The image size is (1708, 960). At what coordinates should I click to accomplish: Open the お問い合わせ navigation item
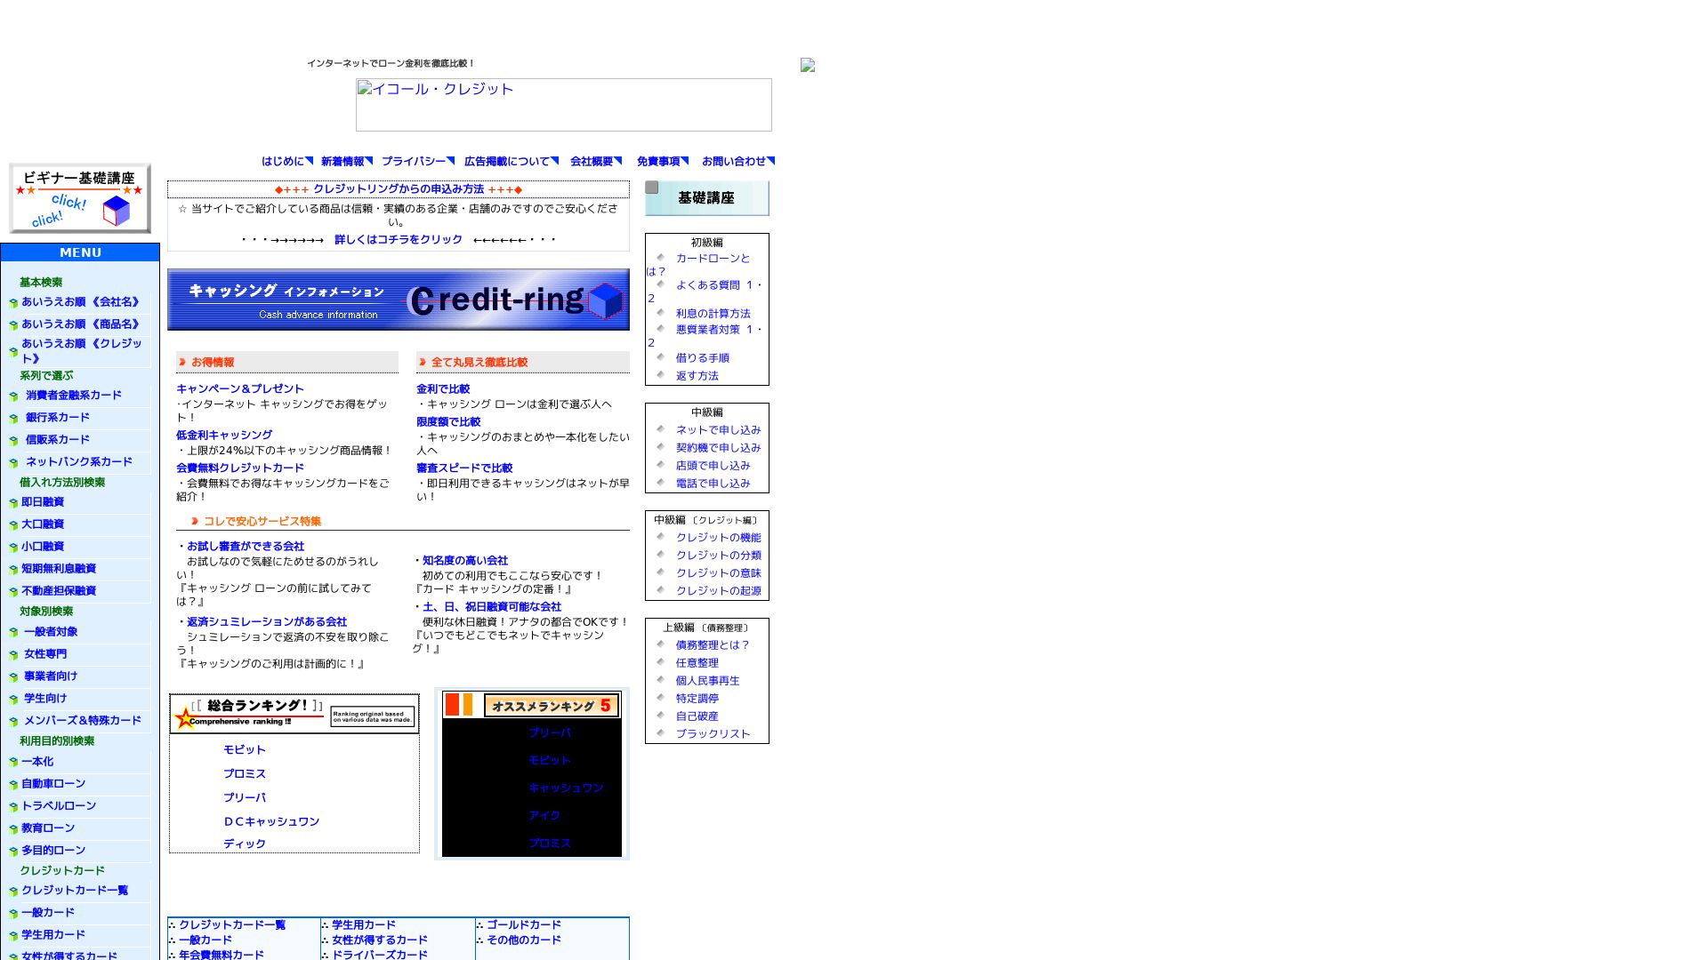coord(733,162)
